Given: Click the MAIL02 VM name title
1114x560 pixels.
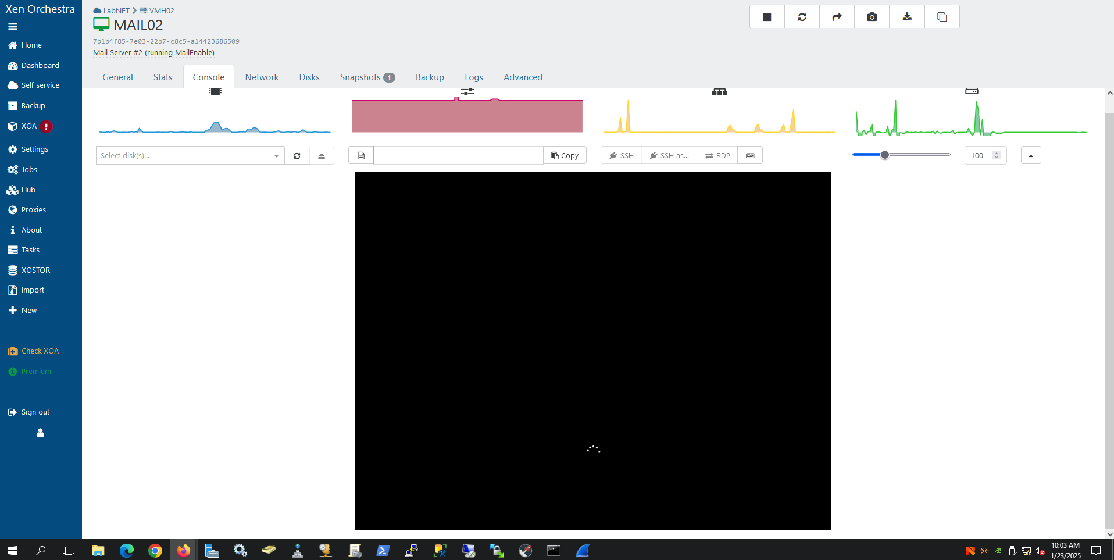Looking at the screenshot, I should pyautogui.click(x=138, y=25).
